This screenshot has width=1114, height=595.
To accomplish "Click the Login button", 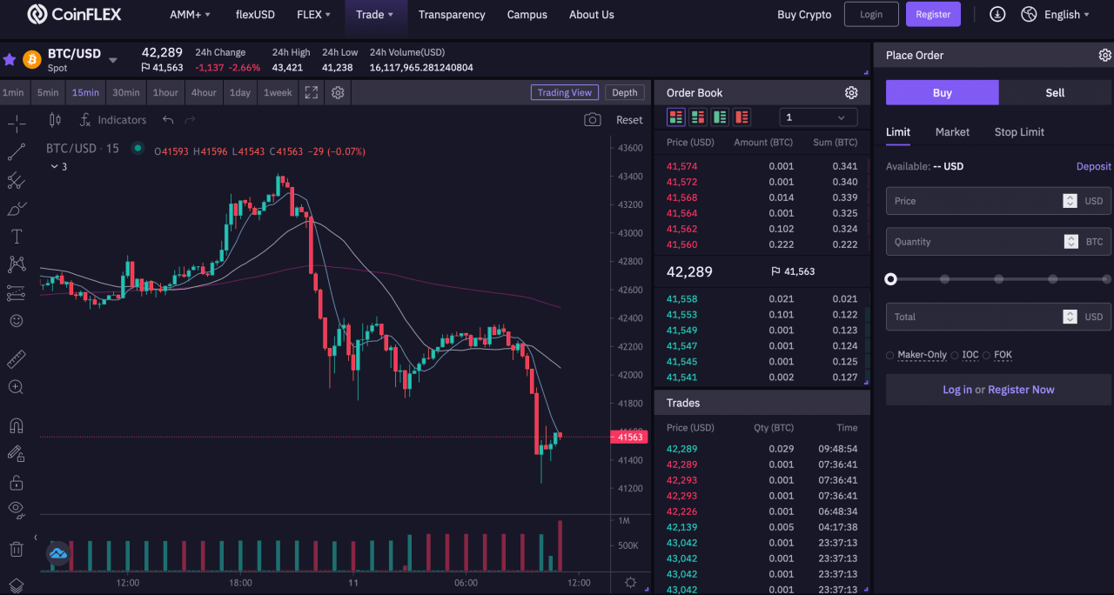I will [871, 15].
